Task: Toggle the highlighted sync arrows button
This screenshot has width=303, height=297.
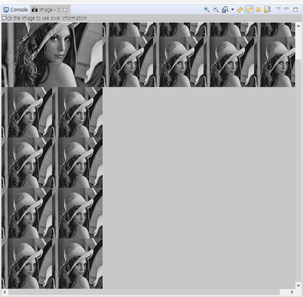Action: pyautogui.click(x=249, y=10)
